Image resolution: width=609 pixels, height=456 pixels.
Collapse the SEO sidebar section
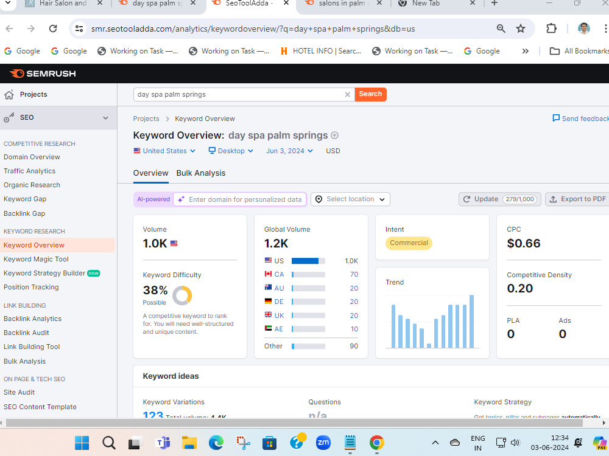coord(105,118)
